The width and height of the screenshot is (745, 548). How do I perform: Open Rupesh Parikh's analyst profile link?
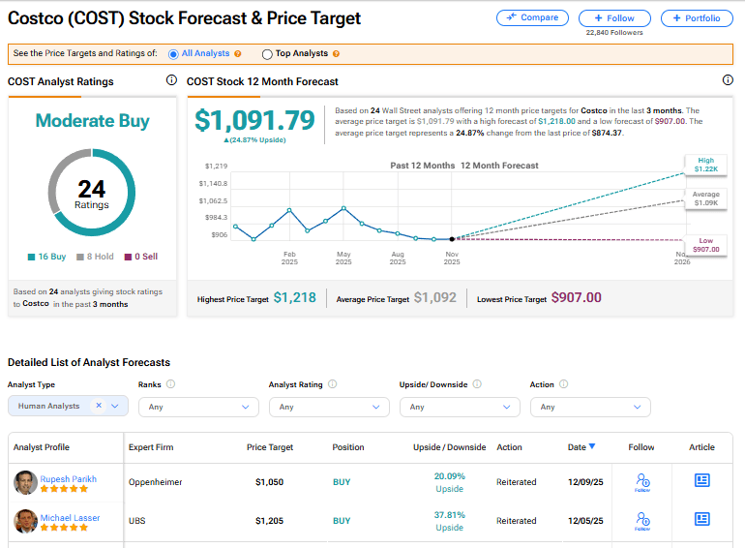(68, 479)
